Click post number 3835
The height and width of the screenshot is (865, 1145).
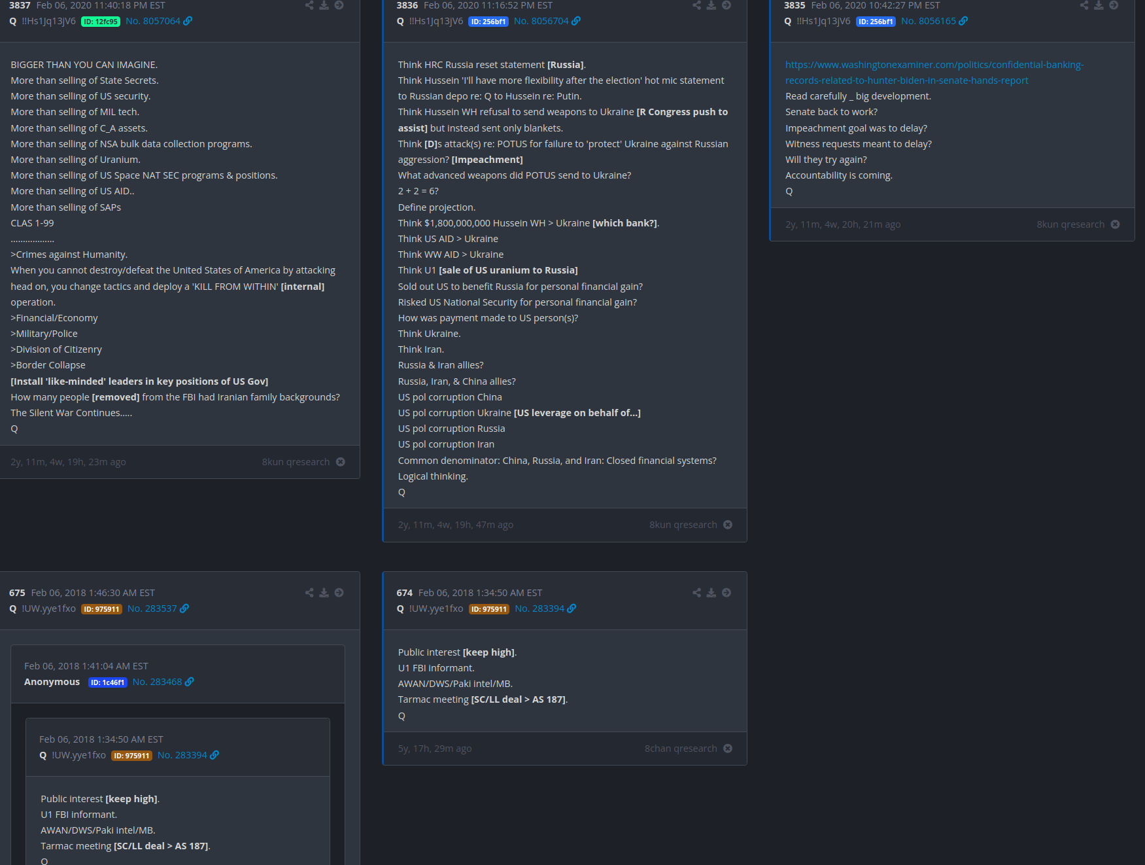pos(795,5)
